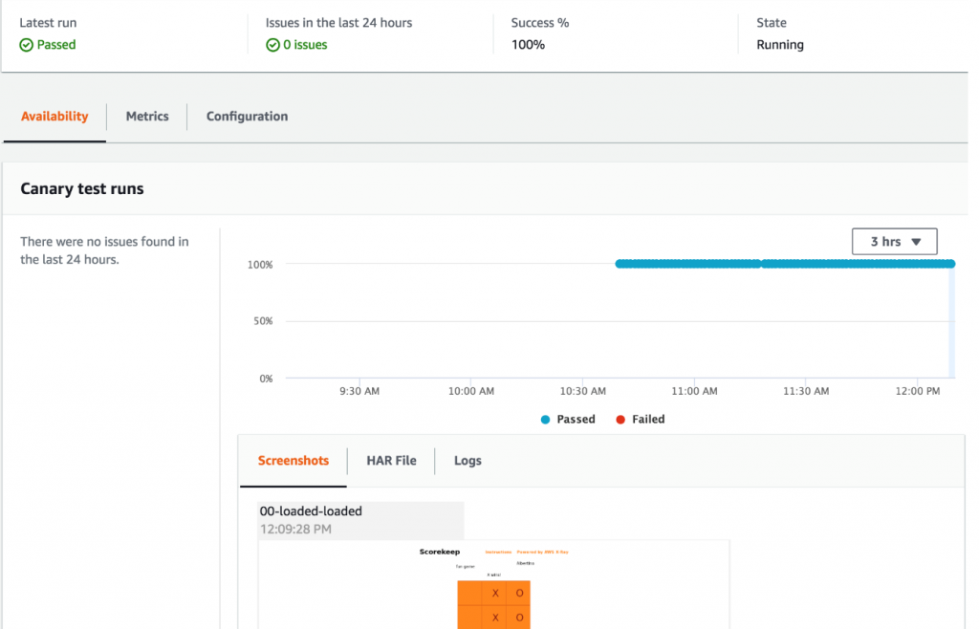Screen dimensions: 979x629
Task: Toggle the Failed series in the chart legend
Action: click(640, 419)
